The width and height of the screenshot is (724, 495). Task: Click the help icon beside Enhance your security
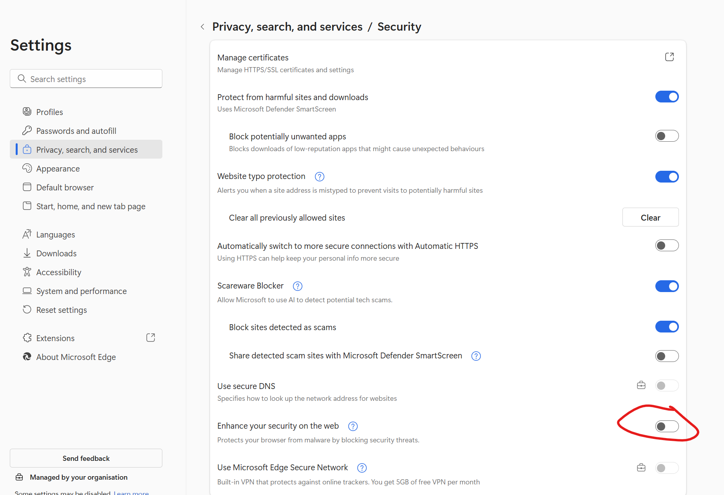[x=353, y=426]
